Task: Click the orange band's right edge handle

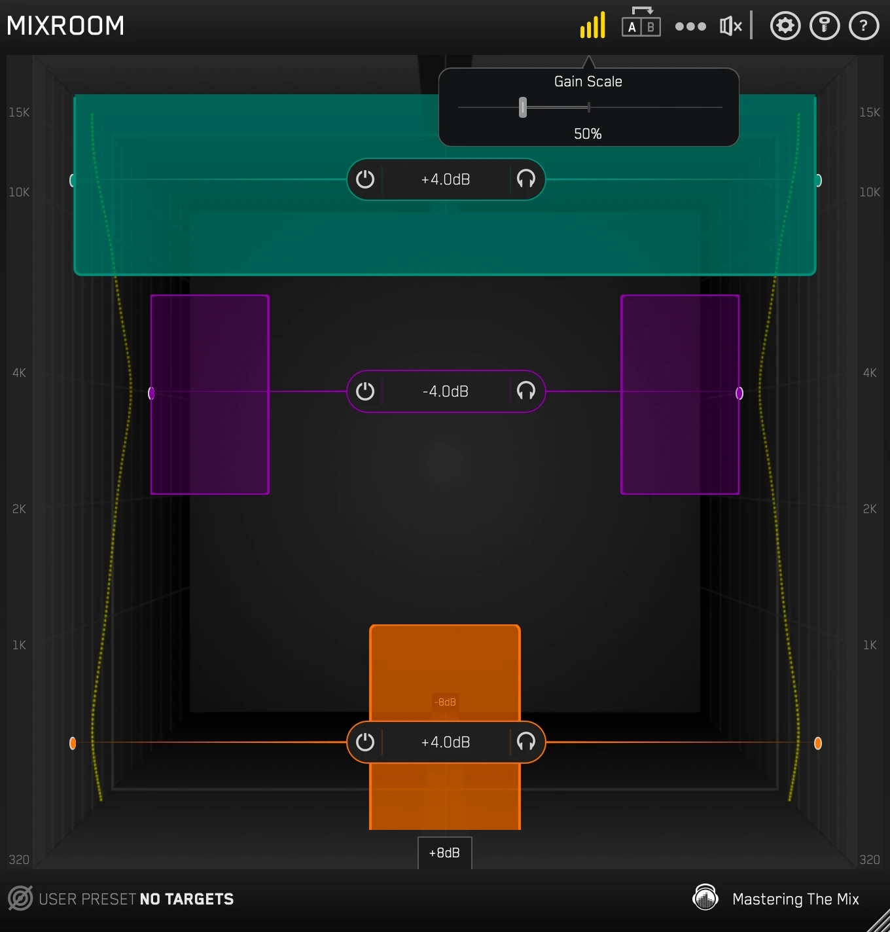Action: pyautogui.click(x=818, y=743)
